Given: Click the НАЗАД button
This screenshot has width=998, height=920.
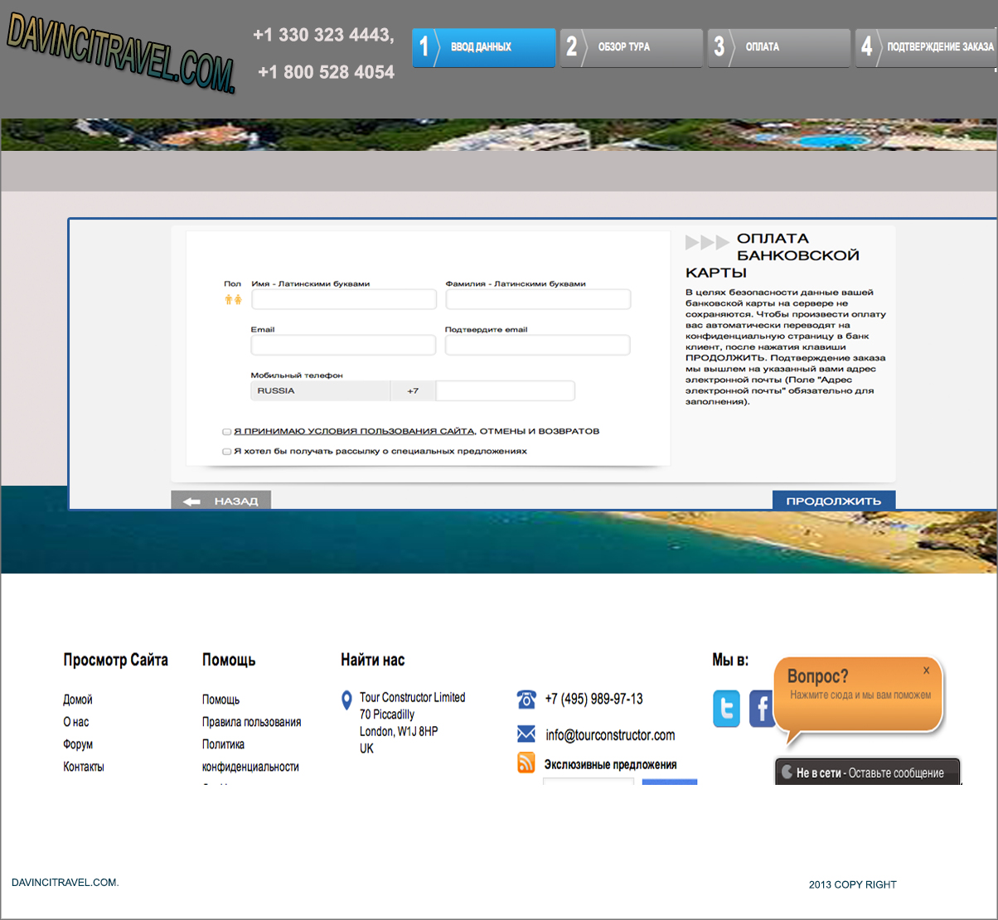Looking at the screenshot, I should point(220,500).
